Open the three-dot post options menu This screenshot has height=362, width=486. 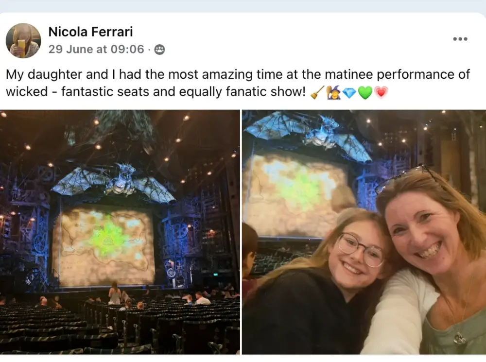(460, 39)
